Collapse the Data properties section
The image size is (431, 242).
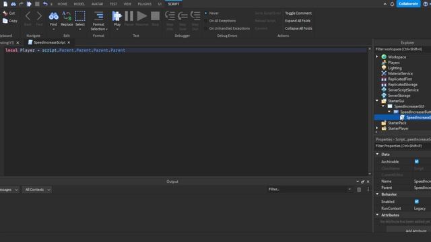point(377,154)
